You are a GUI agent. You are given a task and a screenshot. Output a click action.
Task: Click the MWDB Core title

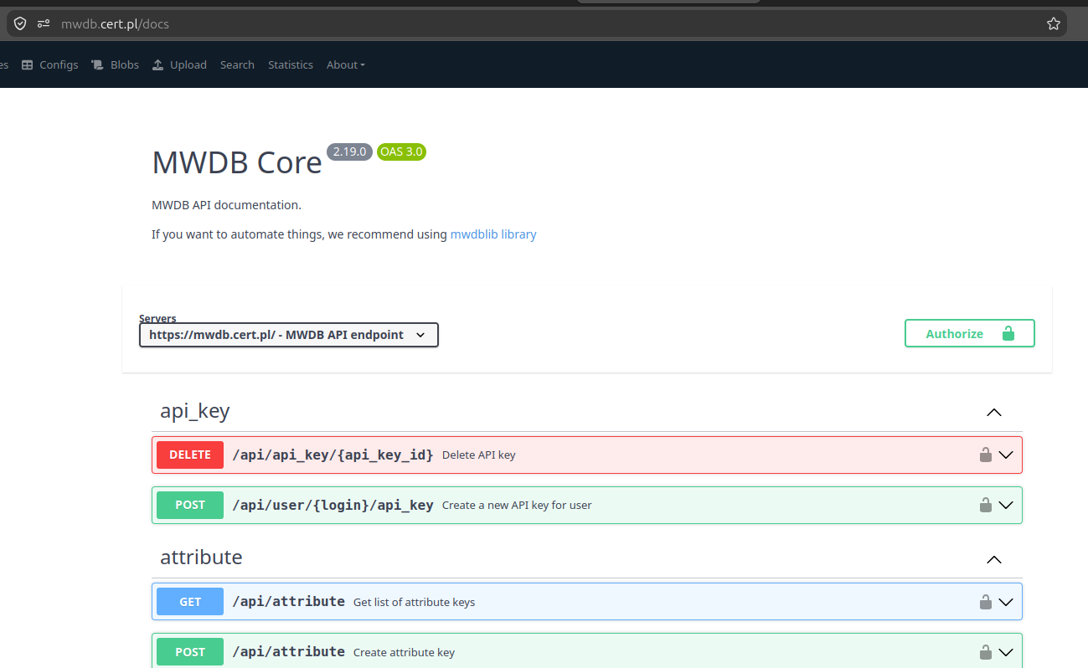237,162
